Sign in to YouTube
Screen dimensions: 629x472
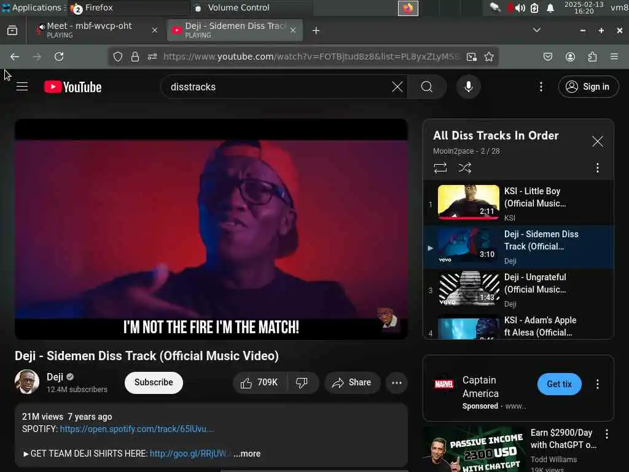tap(588, 87)
